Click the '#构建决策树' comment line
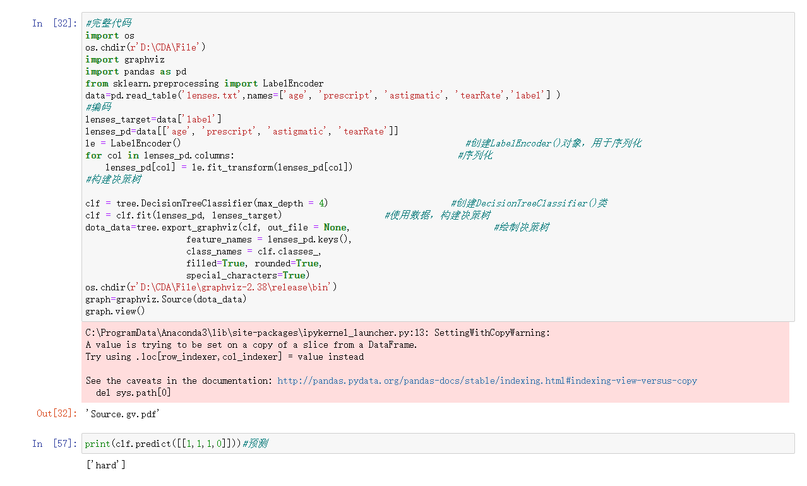Image resolution: width=807 pixels, height=486 pixels. 113,179
